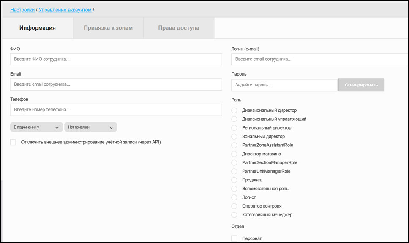Choose Категорийный менеджер role
The image size is (409, 243).
[234, 215]
